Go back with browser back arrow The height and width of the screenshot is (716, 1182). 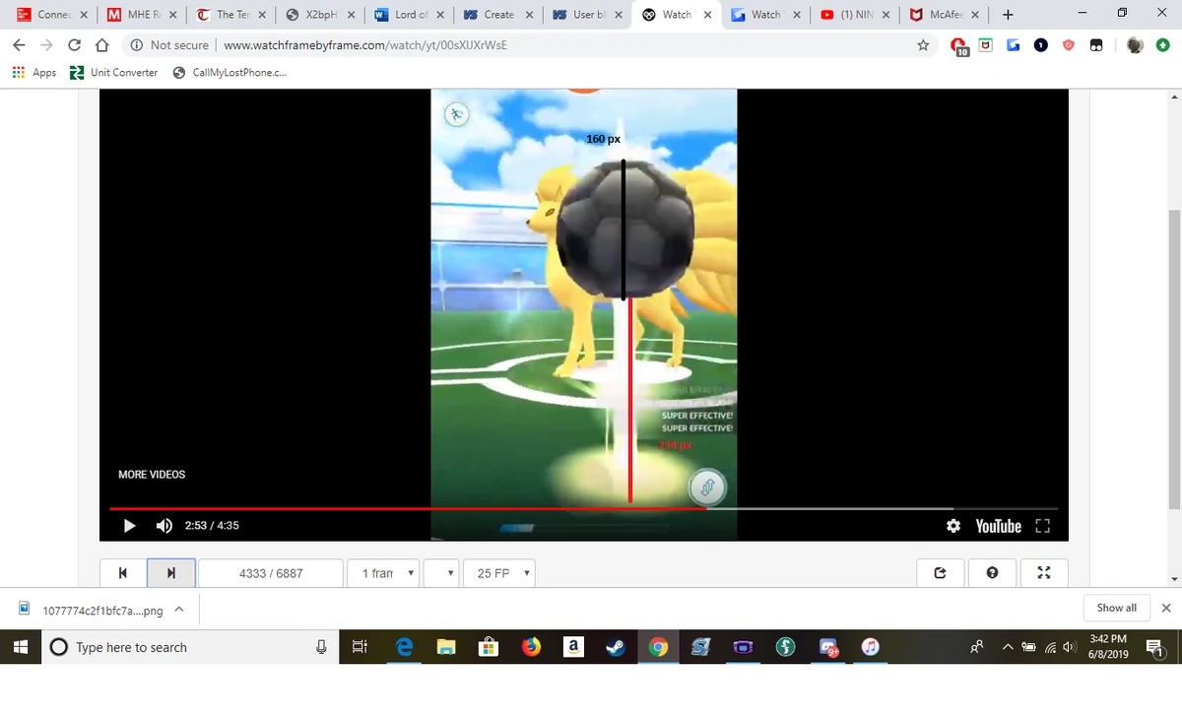pyautogui.click(x=19, y=45)
